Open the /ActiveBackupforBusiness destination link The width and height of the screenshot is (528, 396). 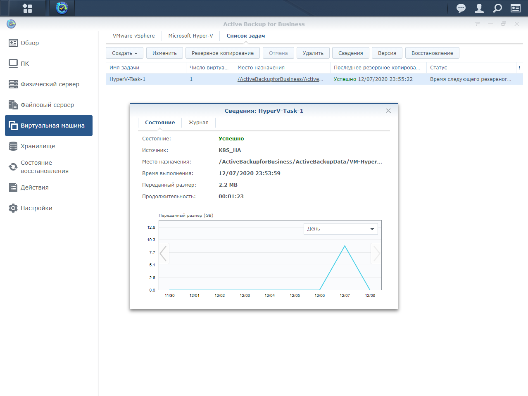281,79
